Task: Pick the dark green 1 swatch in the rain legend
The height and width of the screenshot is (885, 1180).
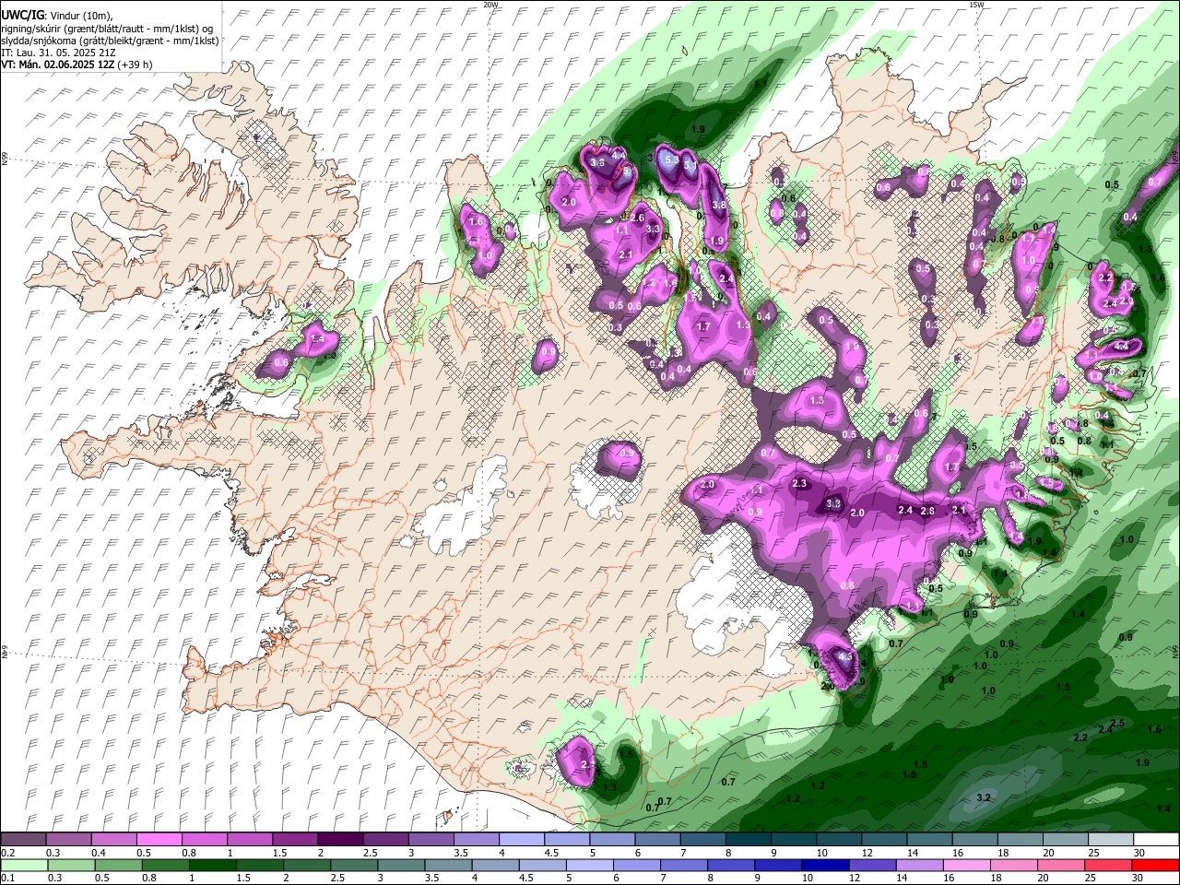Action: [212, 866]
